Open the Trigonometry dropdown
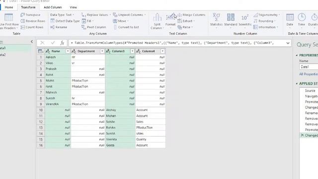 pos(266,15)
